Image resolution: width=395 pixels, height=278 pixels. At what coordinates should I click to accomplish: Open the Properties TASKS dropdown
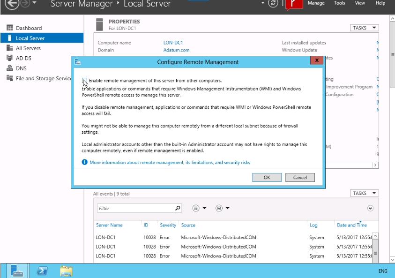click(x=364, y=28)
